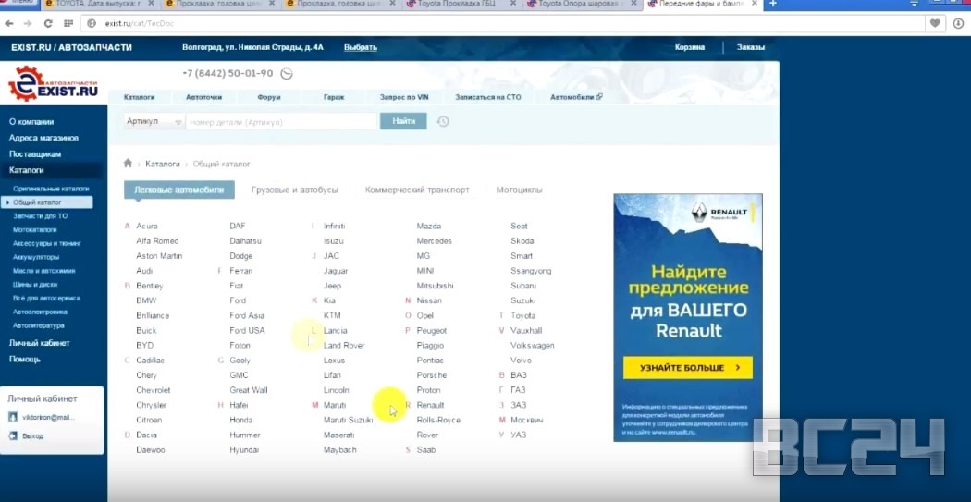
Task: Click the user profile icon beside email
Action: 14,418
